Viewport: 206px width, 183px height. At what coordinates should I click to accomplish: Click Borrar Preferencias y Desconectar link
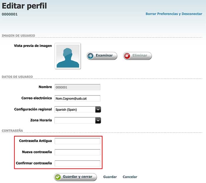(x=174, y=14)
